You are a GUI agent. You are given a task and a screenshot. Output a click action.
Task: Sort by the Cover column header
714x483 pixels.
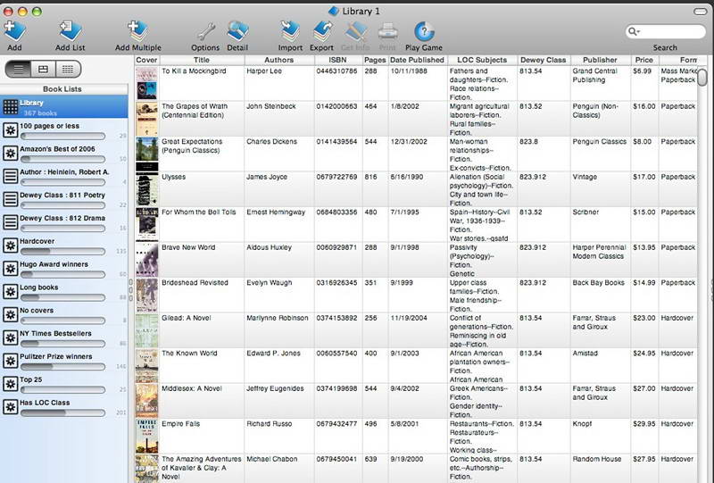point(147,60)
